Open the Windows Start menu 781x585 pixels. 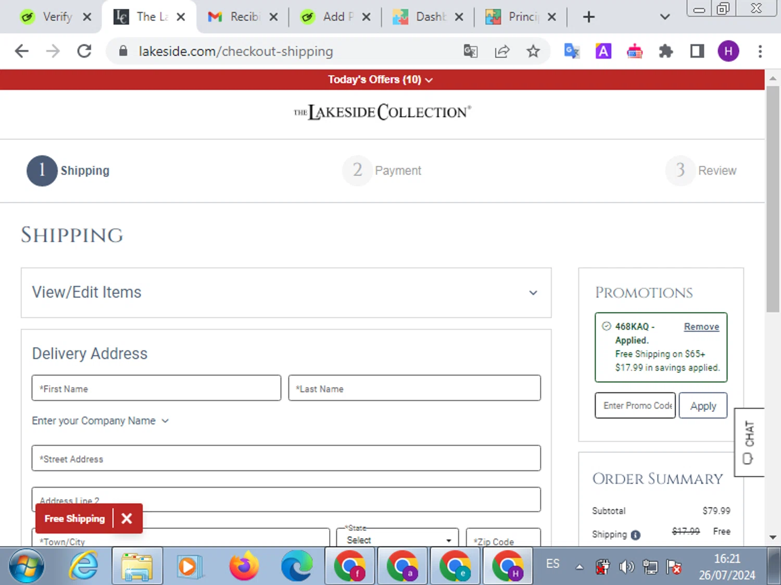click(27, 566)
